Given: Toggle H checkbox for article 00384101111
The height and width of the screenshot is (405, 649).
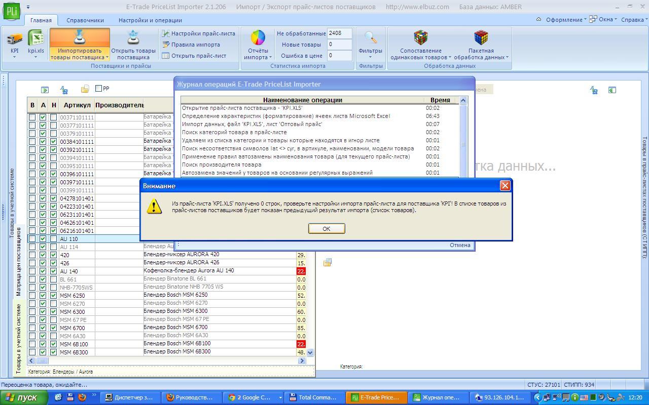Looking at the screenshot, I should click(x=54, y=142).
